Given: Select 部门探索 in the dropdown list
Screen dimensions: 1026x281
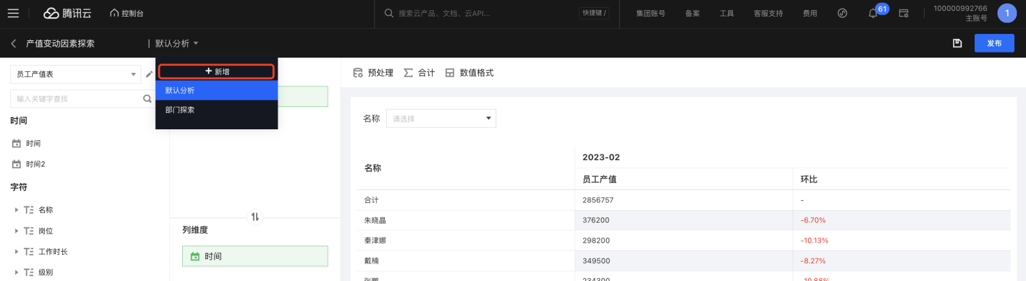Looking at the screenshot, I should tap(217, 109).
